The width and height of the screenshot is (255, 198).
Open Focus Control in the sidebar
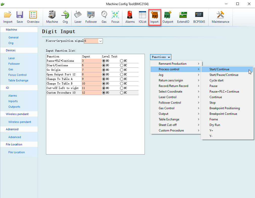(17, 75)
